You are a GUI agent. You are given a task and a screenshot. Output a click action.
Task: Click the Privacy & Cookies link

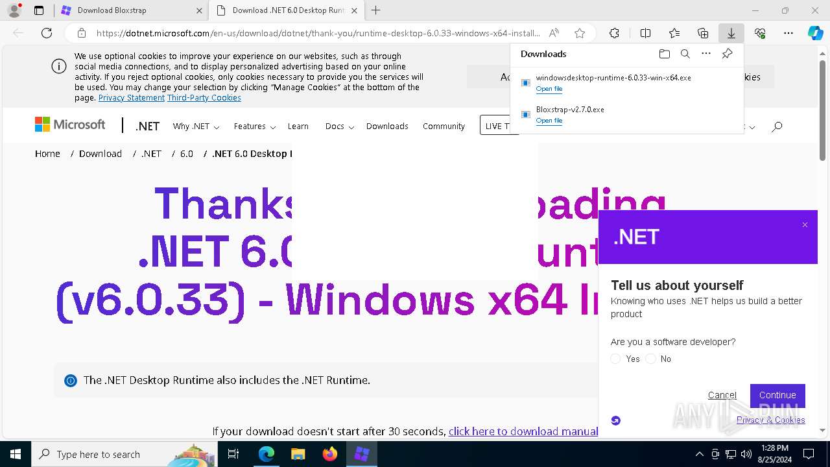pyautogui.click(x=771, y=420)
